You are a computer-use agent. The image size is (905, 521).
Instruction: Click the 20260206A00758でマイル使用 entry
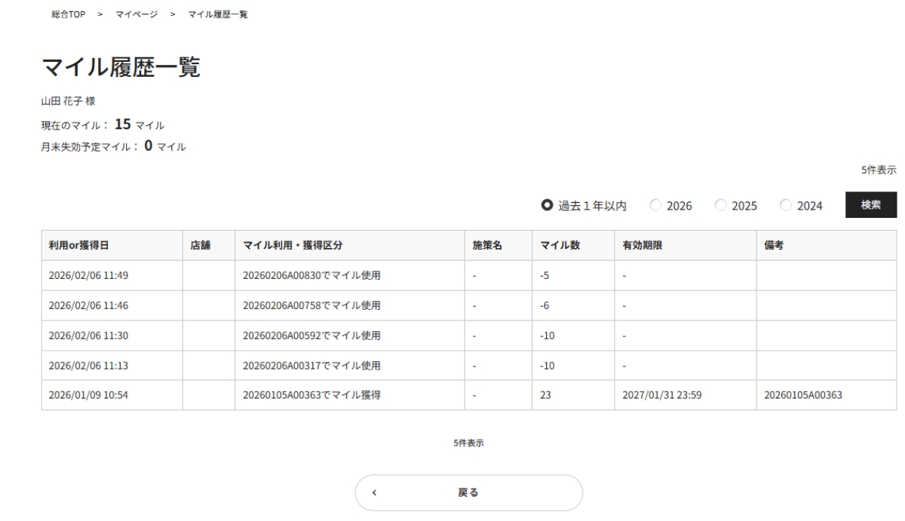click(x=311, y=305)
